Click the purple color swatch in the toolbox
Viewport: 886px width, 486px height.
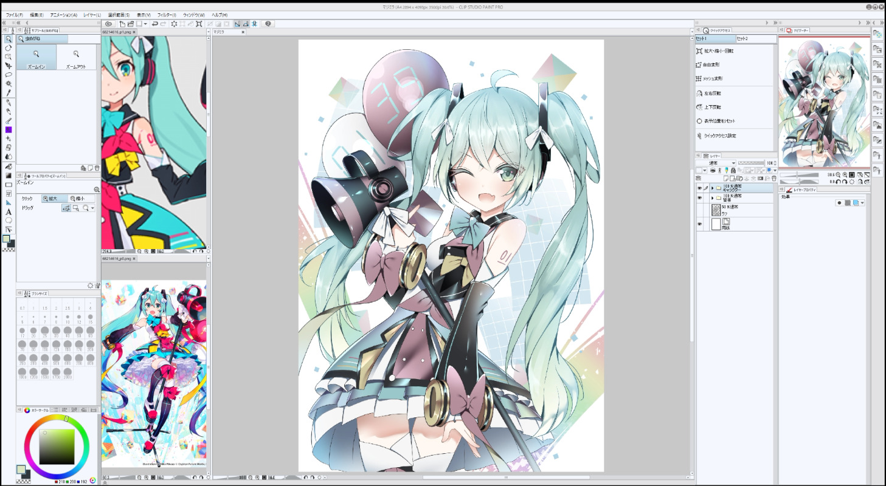9,129
